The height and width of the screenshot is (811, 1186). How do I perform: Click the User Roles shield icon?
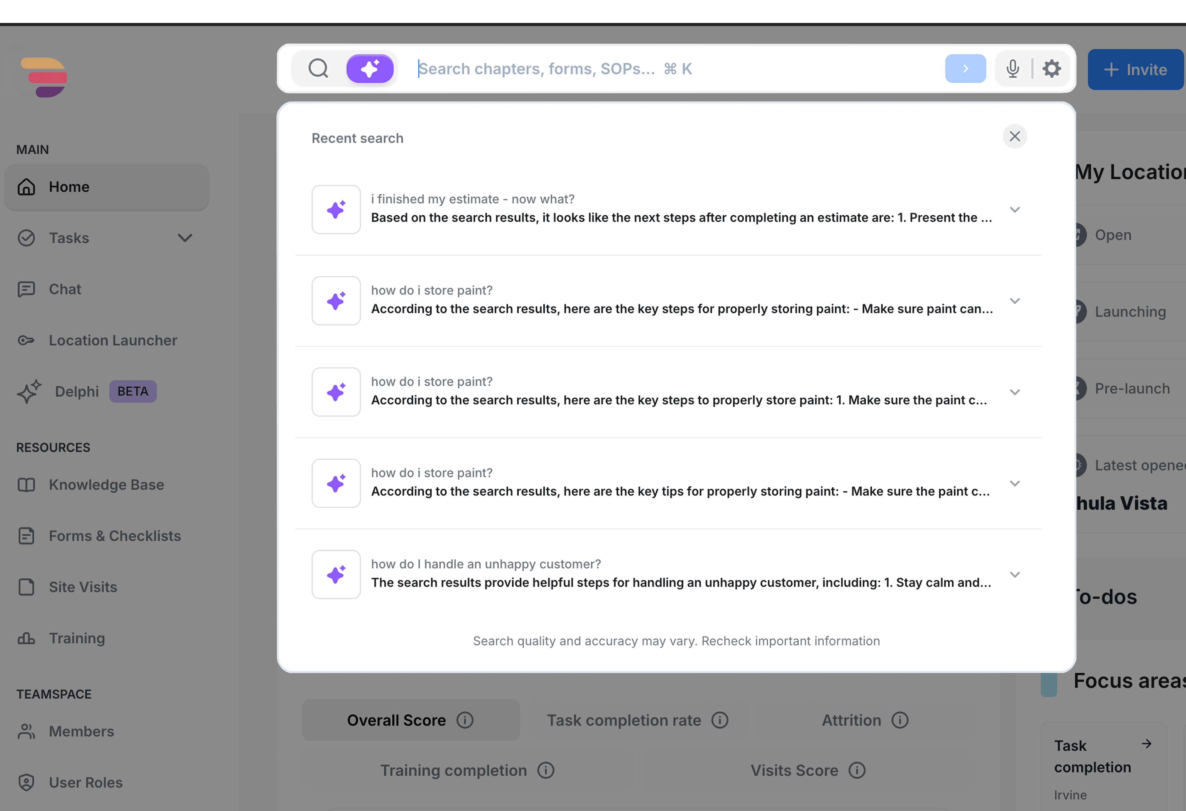(x=26, y=782)
